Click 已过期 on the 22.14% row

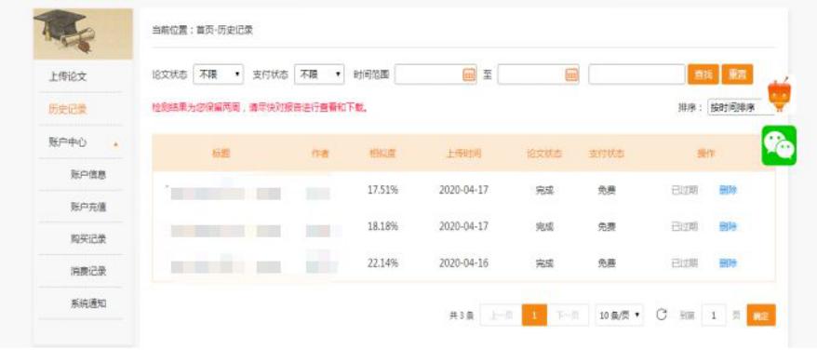pos(685,262)
